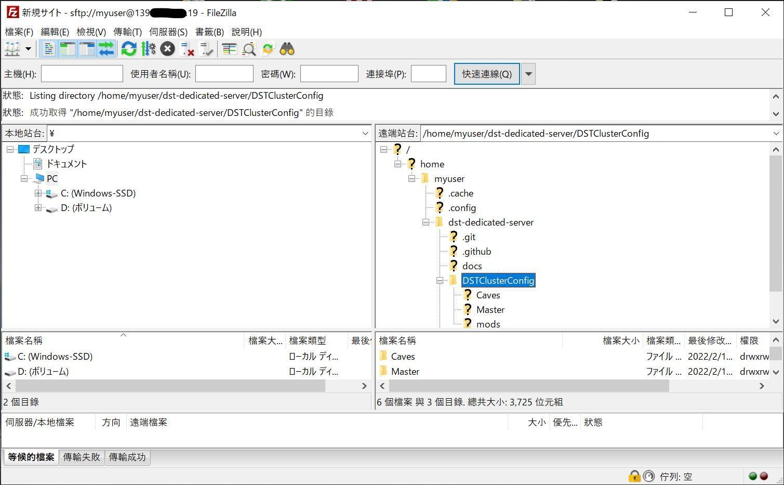Toggle the message log display
784x485 pixels.
(48, 49)
